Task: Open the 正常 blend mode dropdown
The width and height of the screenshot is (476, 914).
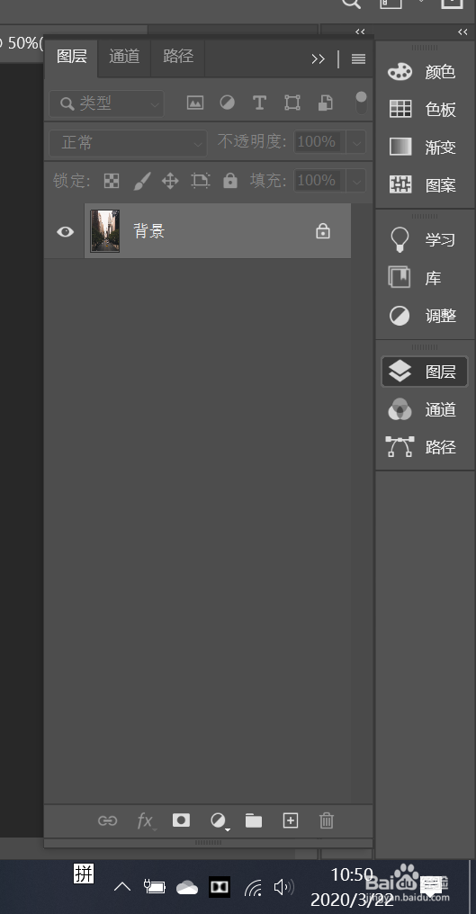Action: pos(128,143)
